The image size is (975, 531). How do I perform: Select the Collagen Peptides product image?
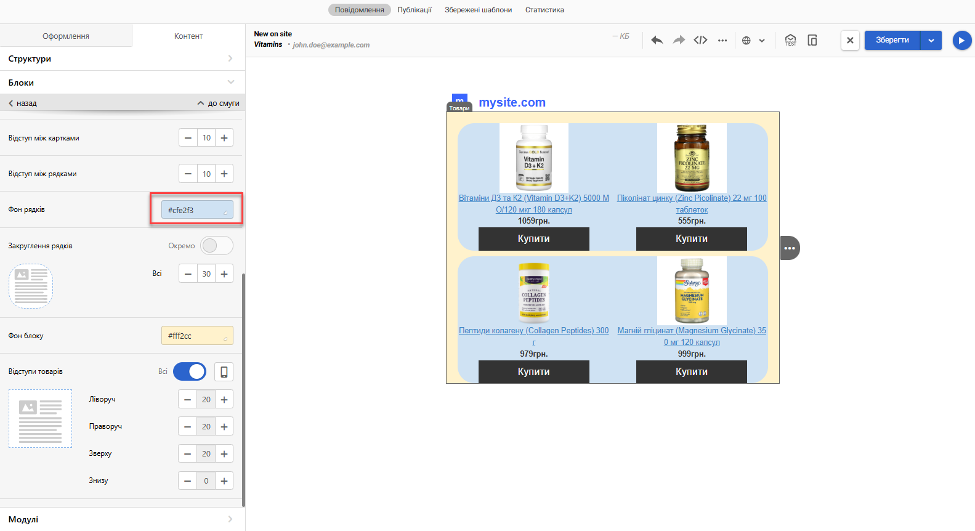click(x=534, y=291)
